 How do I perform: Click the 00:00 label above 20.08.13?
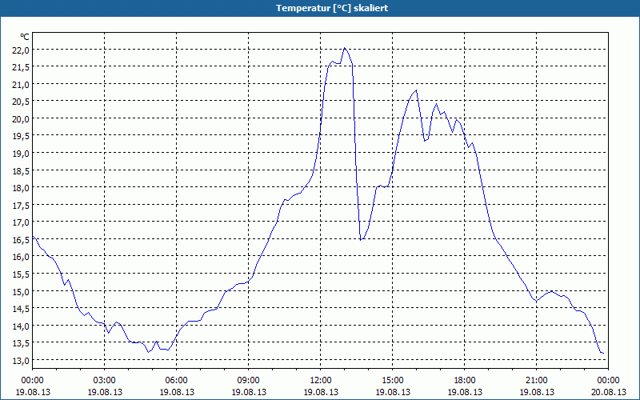[x=609, y=381]
